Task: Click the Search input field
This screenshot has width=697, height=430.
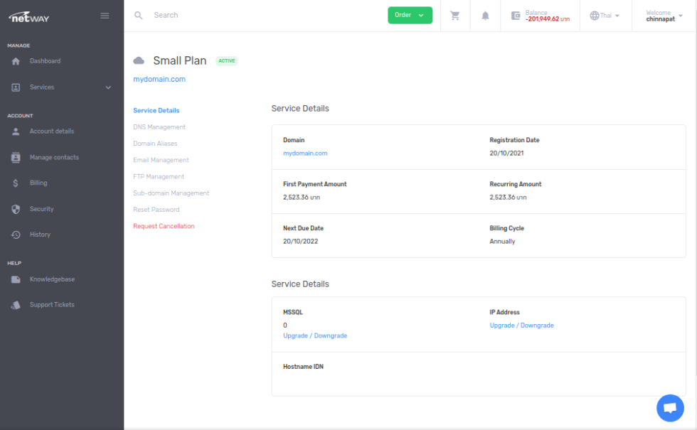Action: [x=263, y=15]
